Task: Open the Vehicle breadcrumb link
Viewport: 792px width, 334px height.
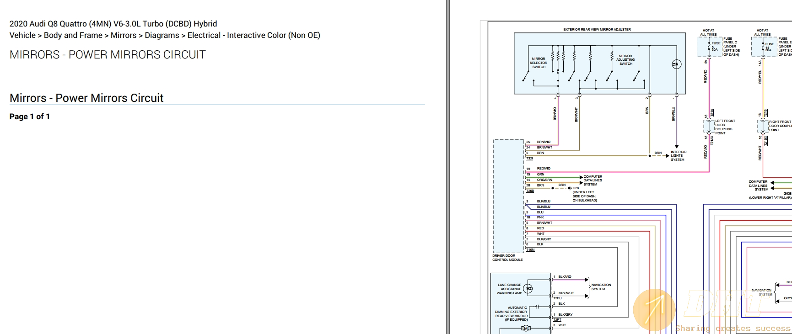Action: [x=22, y=35]
